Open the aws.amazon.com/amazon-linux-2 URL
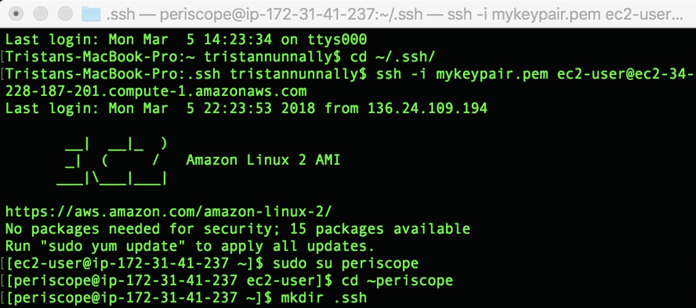 168,211
